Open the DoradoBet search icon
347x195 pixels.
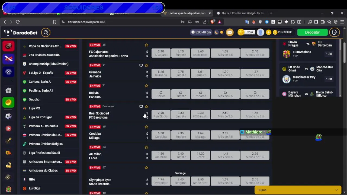click(46, 32)
